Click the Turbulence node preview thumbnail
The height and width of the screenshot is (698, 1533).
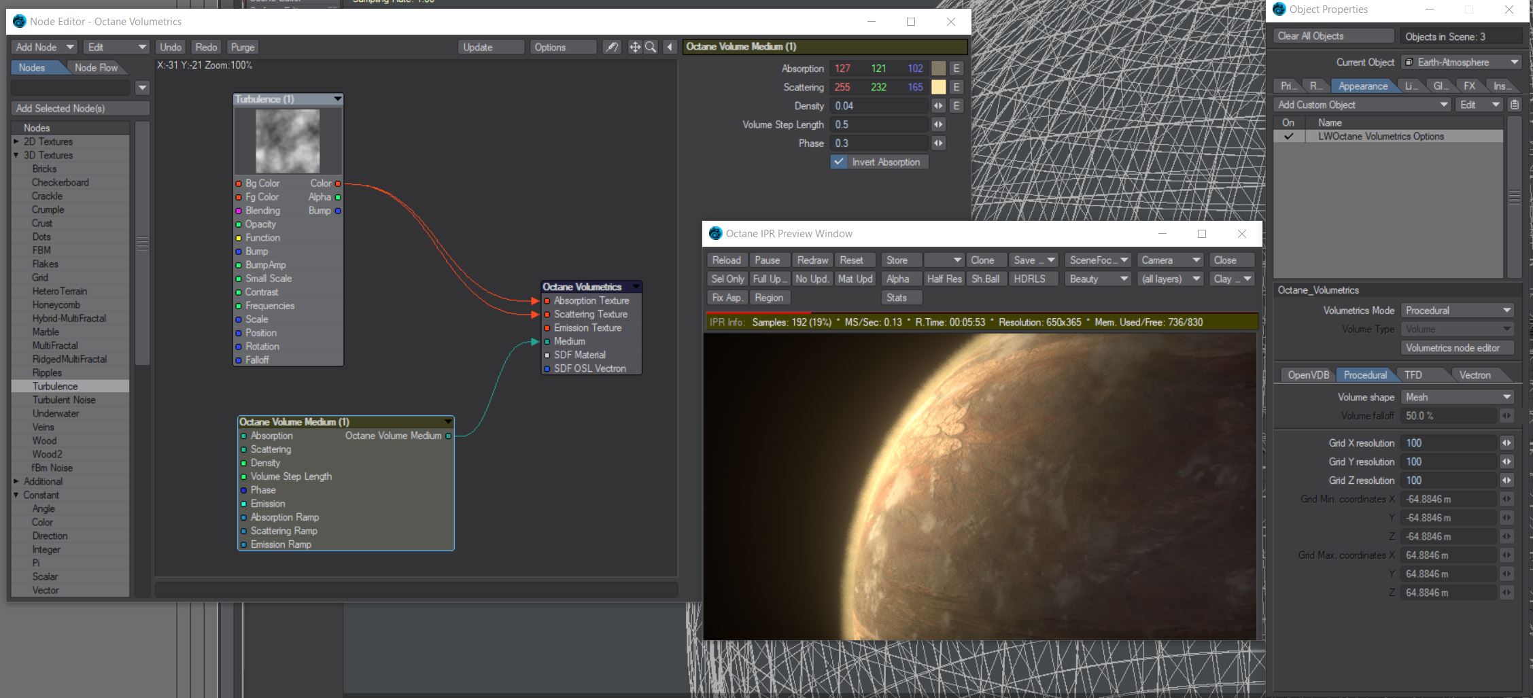point(288,141)
